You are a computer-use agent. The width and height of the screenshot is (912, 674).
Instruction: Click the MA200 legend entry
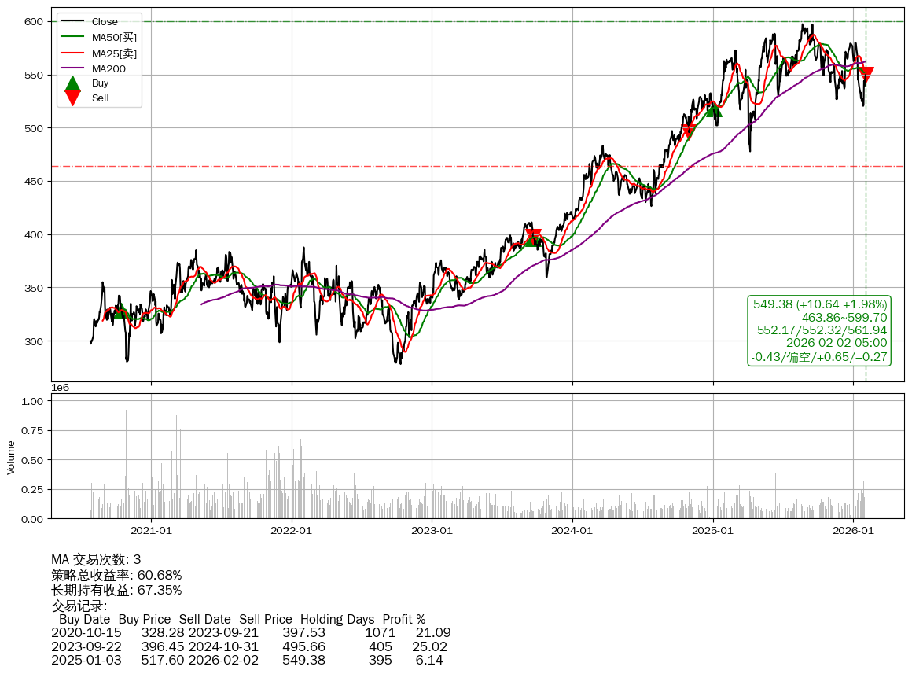coord(108,68)
